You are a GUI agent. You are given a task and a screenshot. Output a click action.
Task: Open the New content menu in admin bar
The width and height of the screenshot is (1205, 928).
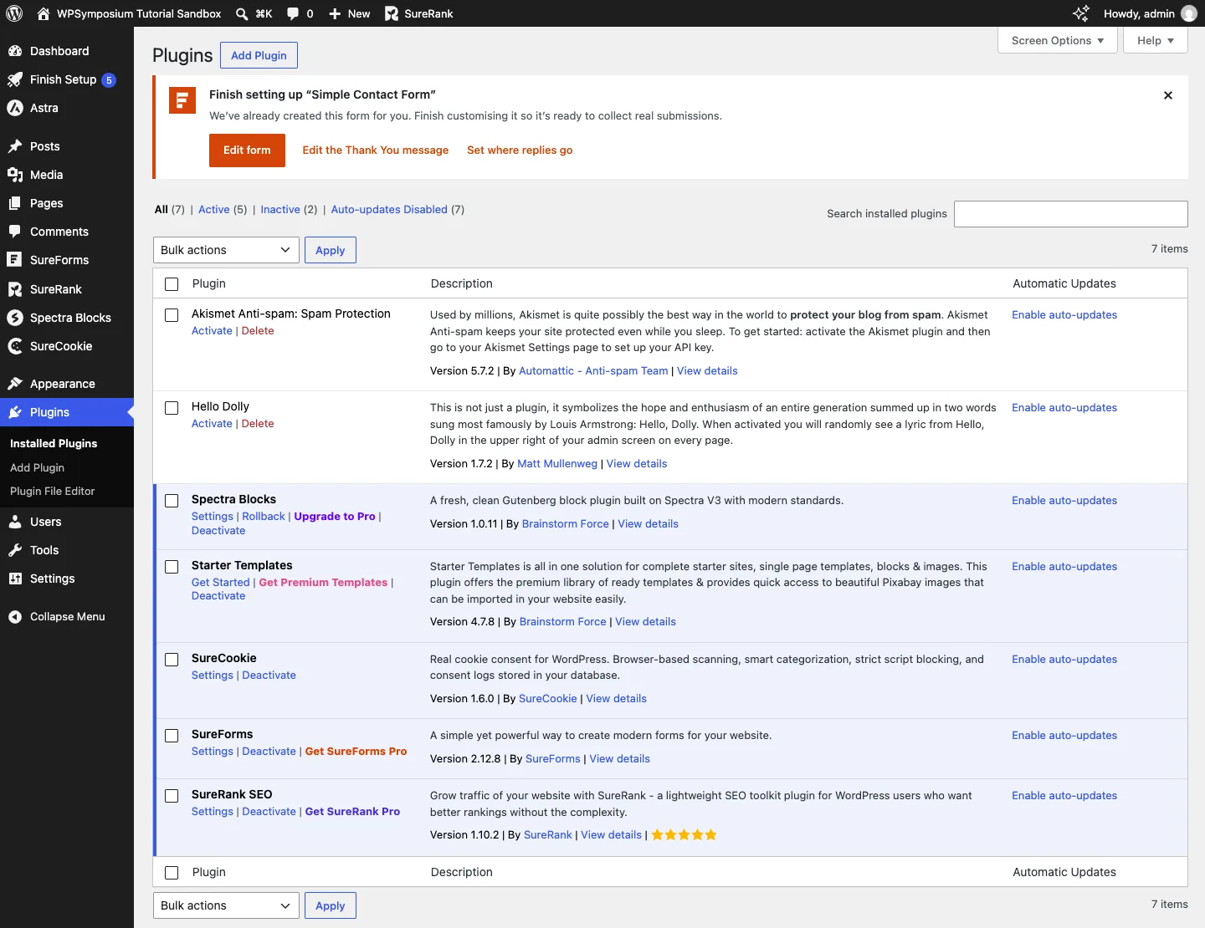pos(350,13)
